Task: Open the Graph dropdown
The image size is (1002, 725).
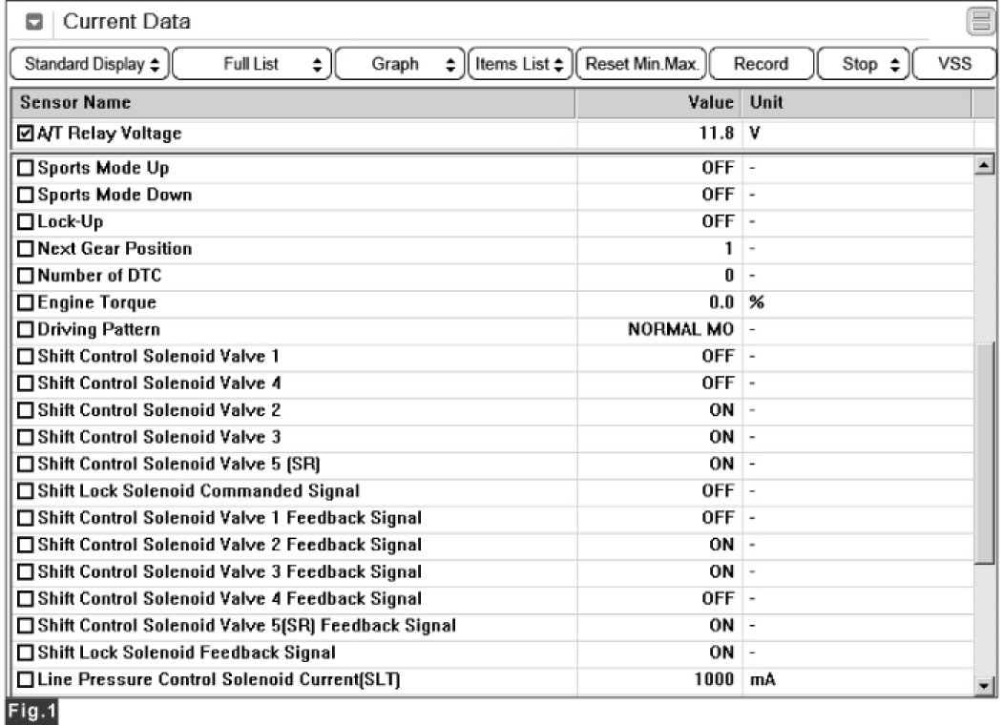Action: pos(402,65)
